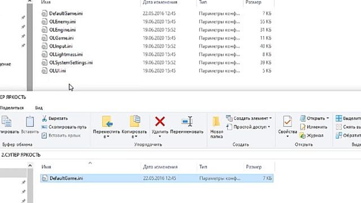Click Paste shortcut (Вставить ярлык)
This screenshot has height=203, width=361.
pyautogui.click(x=61, y=135)
